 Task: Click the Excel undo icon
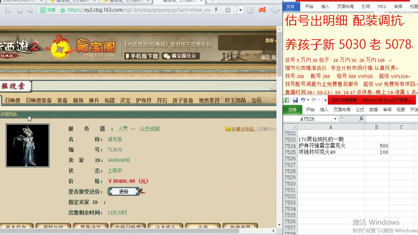click(x=303, y=100)
